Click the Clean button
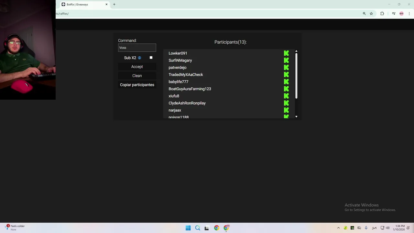This screenshot has width=414, height=233. [x=137, y=76]
